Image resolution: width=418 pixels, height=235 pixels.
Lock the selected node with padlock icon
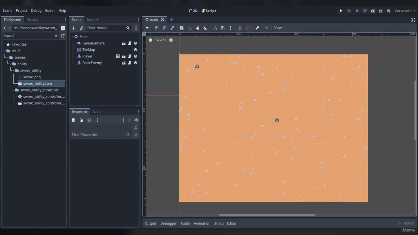[x=240, y=28]
